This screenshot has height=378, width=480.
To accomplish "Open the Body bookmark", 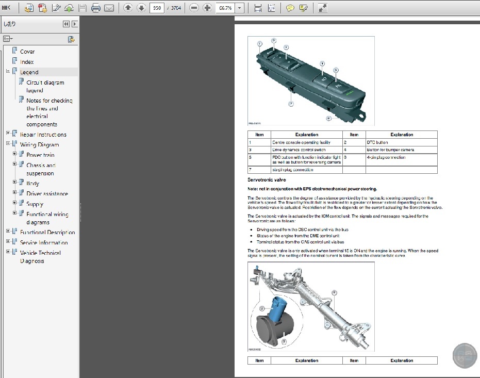I will (x=33, y=184).
